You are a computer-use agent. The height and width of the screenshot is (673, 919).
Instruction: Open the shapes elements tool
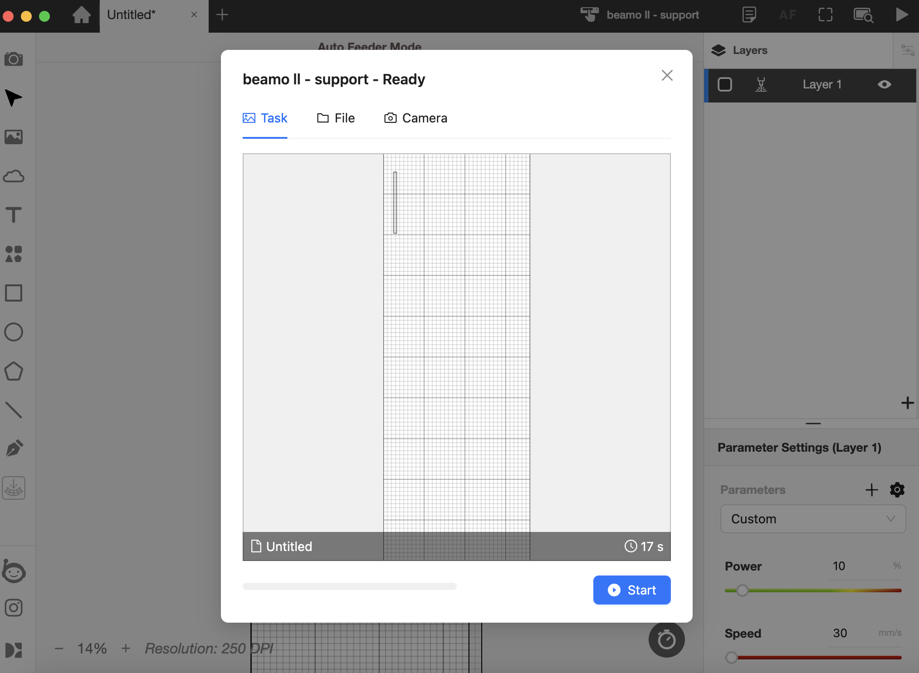pos(14,254)
